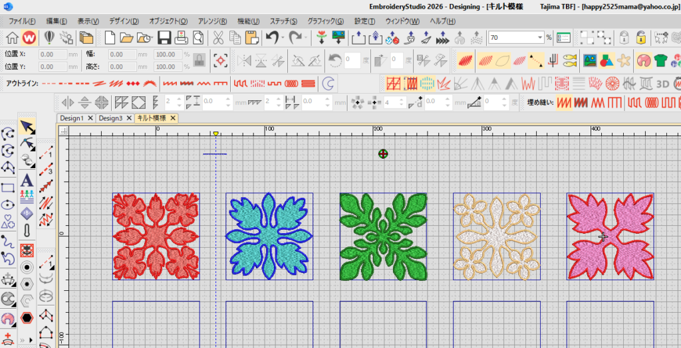
Task: Close the Design1 tab
Action: pos(90,118)
